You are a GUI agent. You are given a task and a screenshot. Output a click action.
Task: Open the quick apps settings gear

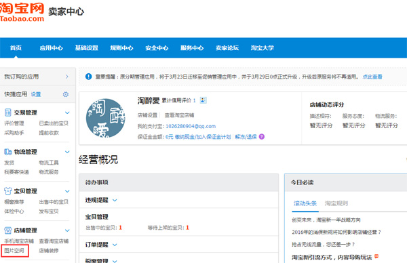click(66, 94)
